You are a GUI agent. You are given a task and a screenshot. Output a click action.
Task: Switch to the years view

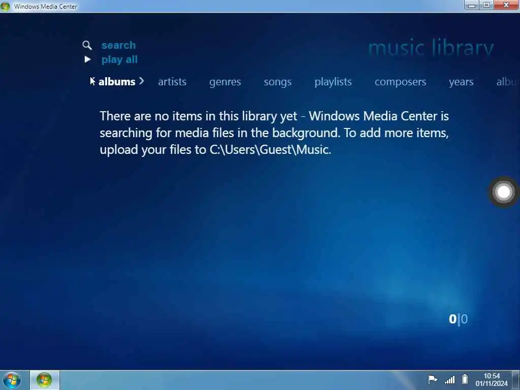pyautogui.click(x=461, y=82)
